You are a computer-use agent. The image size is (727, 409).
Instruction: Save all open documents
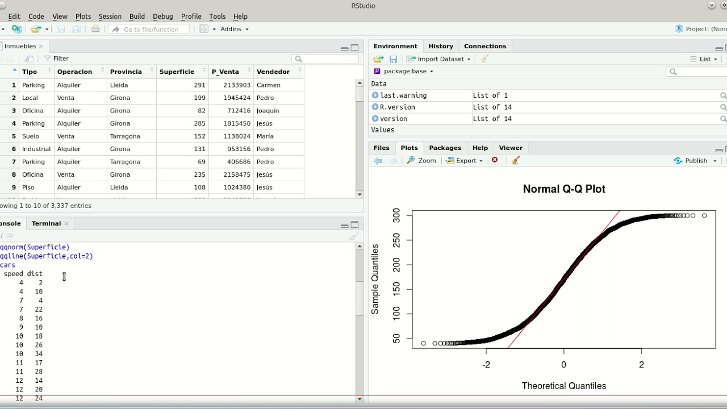tap(77, 29)
